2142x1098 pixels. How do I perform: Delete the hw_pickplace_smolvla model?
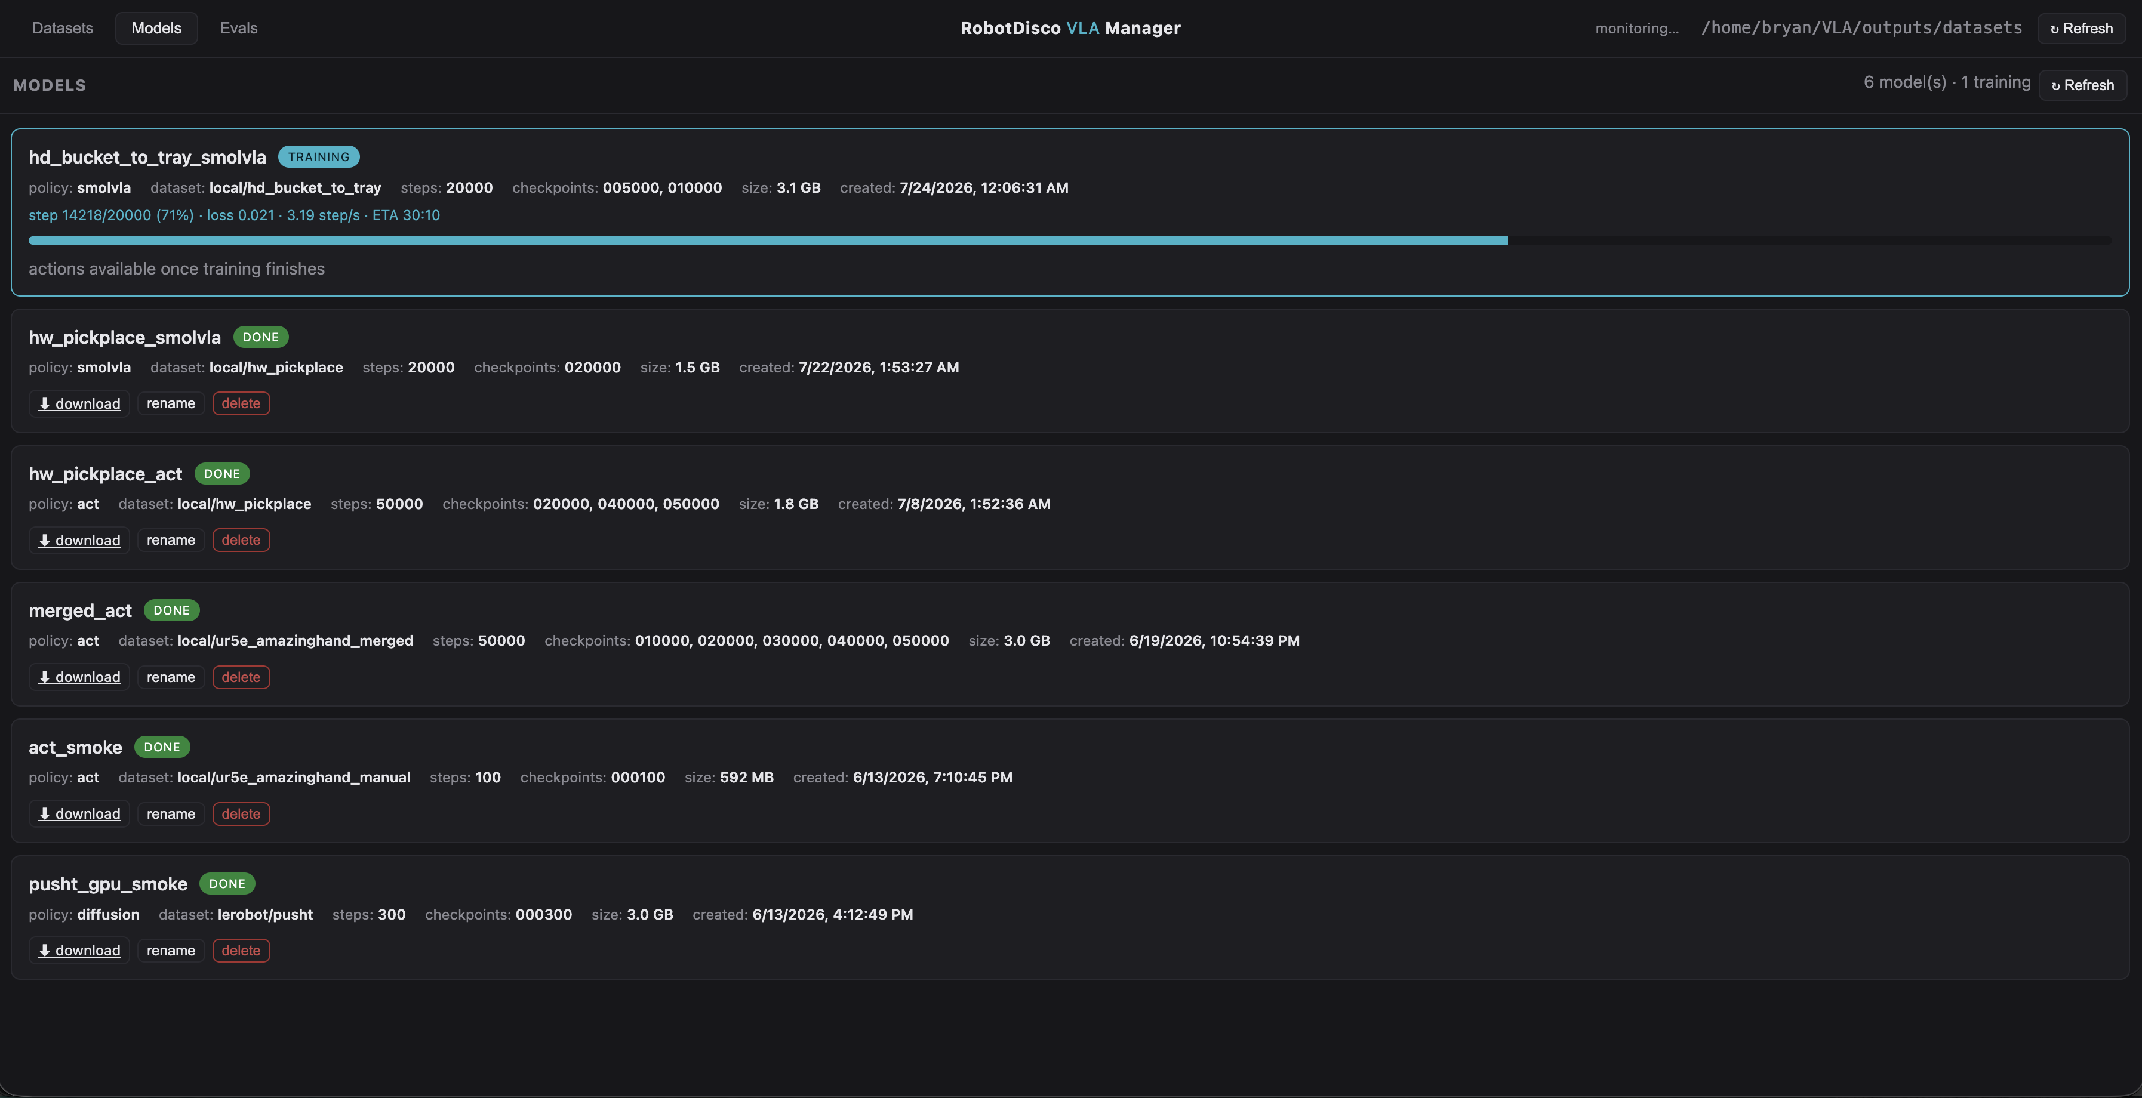tap(241, 403)
